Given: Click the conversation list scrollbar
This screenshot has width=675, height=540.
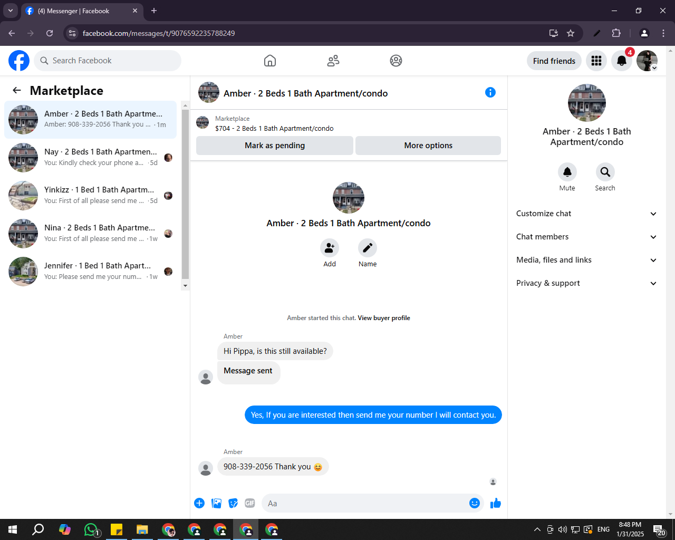Looking at the screenshot, I should click(185, 195).
